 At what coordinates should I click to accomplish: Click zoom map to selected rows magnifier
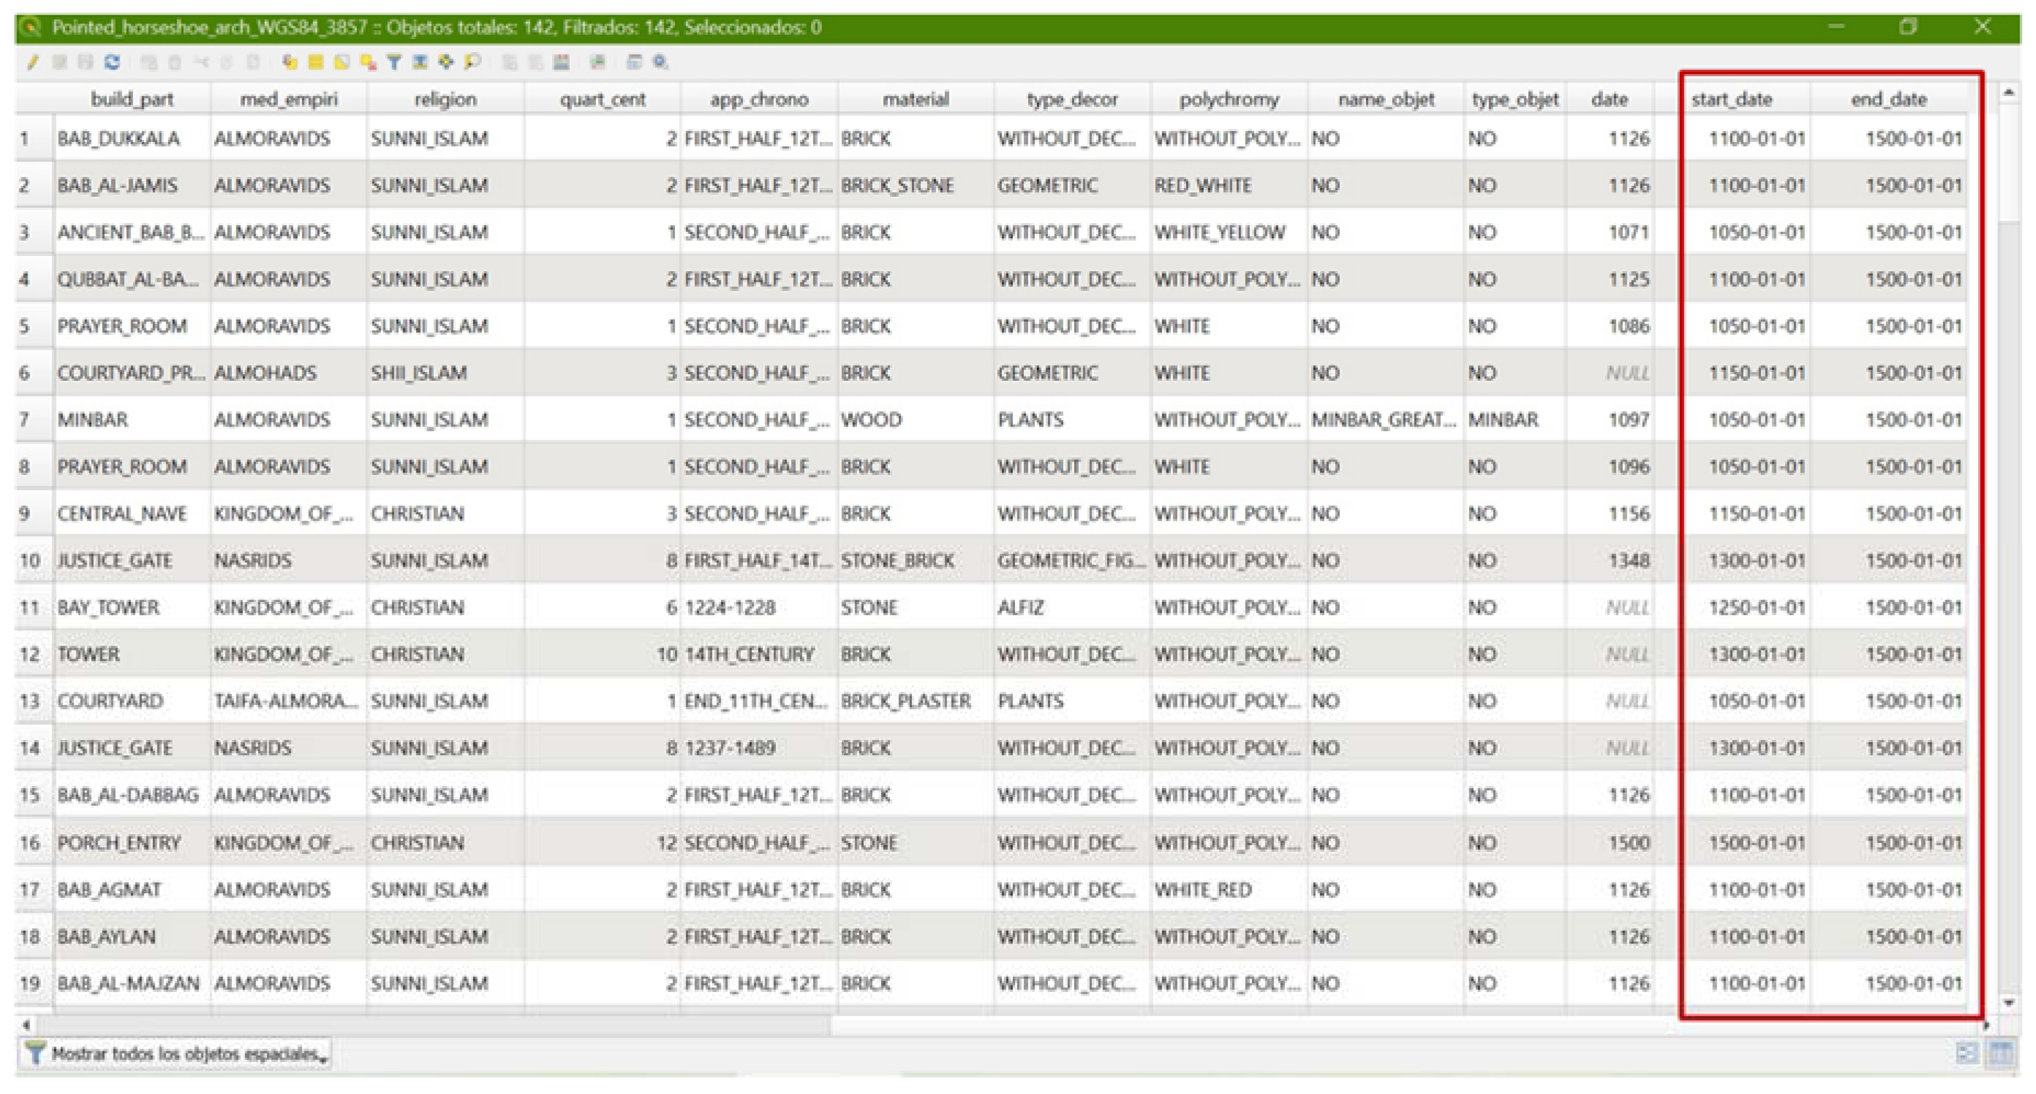(x=473, y=61)
